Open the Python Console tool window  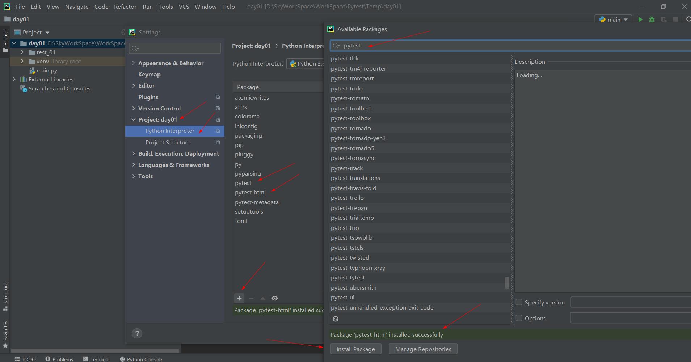(141, 359)
